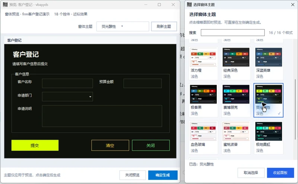
Task: Click the 确定生成 button
Action: click(x=163, y=175)
